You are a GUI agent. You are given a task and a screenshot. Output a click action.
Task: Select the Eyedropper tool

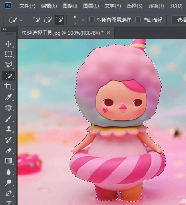click(8, 97)
